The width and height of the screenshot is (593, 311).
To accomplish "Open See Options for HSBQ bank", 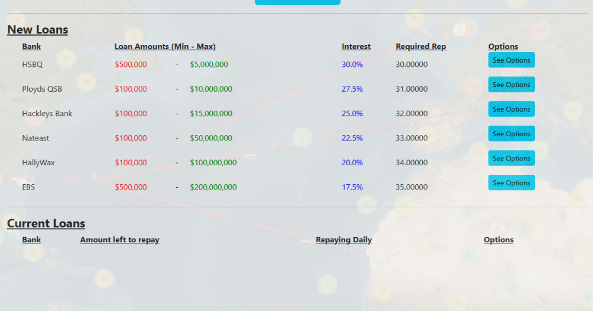I will 511,60.
